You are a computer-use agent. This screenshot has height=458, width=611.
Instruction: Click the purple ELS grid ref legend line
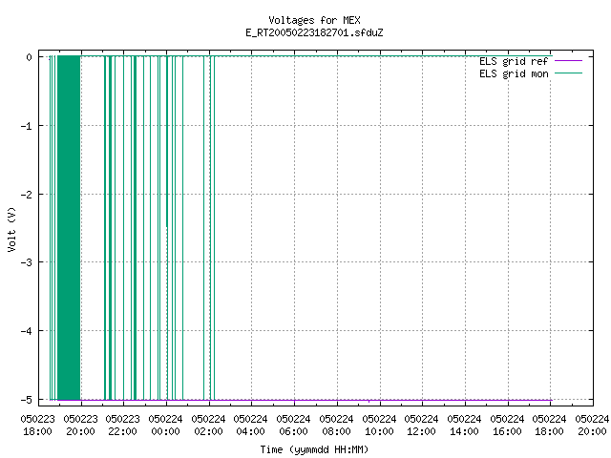pyautogui.click(x=568, y=61)
